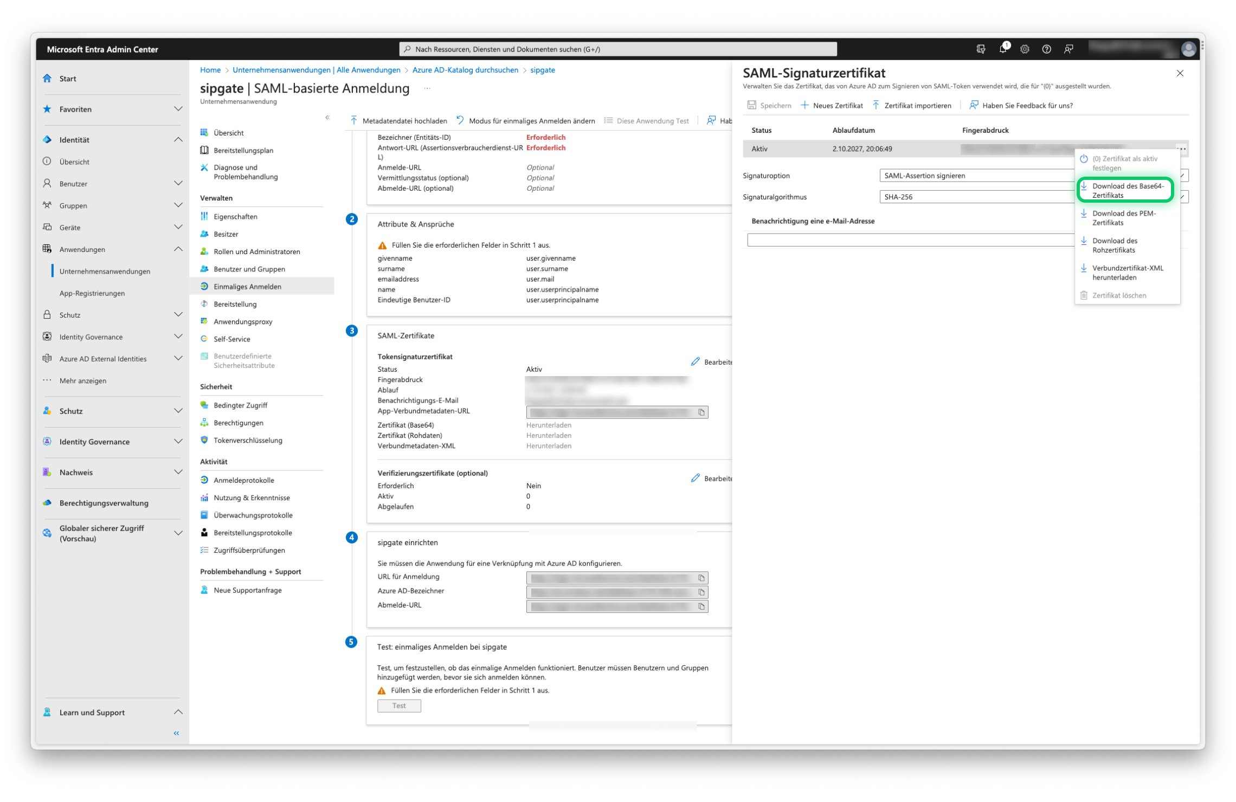Click the Test button for single sign-on
Image resolution: width=1236 pixels, height=802 pixels.
(399, 705)
